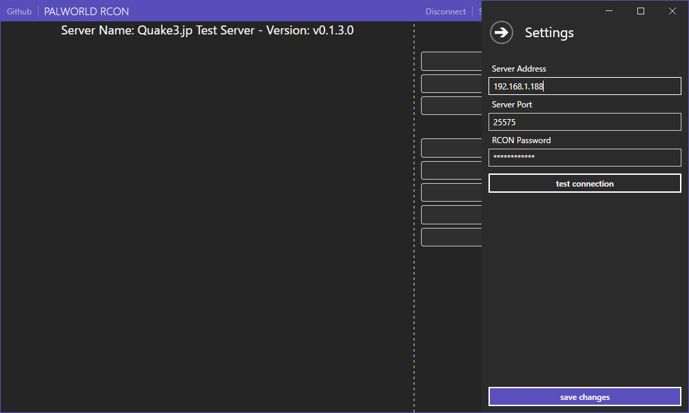This screenshot has height=413, width=689.
Task: Click the bottom partially hidden button in lower group
Action: (x=451, y=237)
